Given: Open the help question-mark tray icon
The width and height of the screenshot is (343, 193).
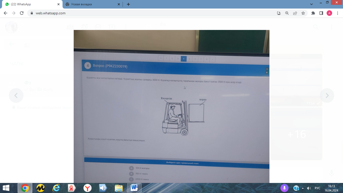Looking at the screenshot, I should click(x=296, y=188).
